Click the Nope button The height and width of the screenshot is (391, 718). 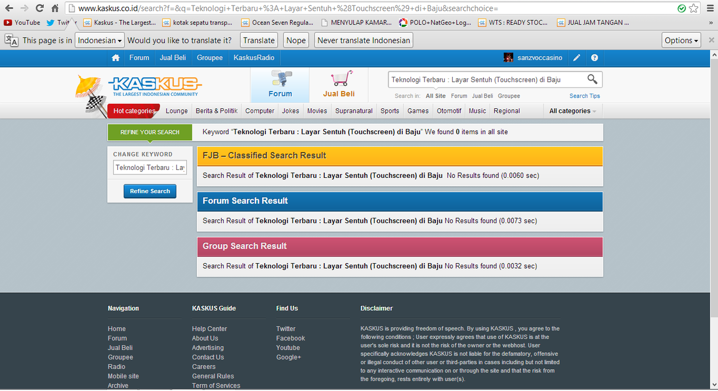(x=296, y=40)
